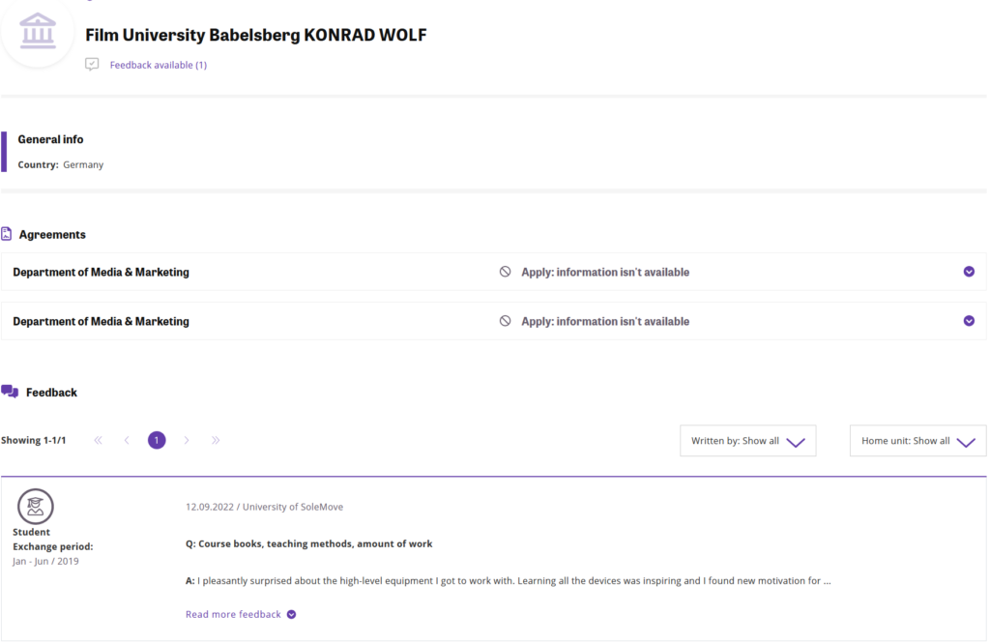
Task: Expand feedback via the Read more chevron icon
Action: (x=291, y=614)
